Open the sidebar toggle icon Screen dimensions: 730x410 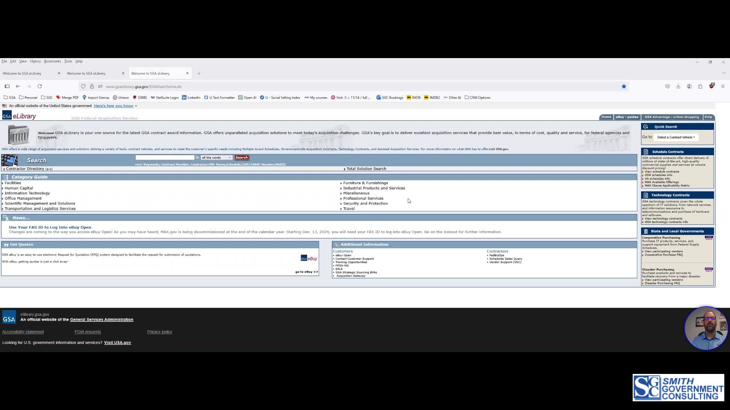7,87
